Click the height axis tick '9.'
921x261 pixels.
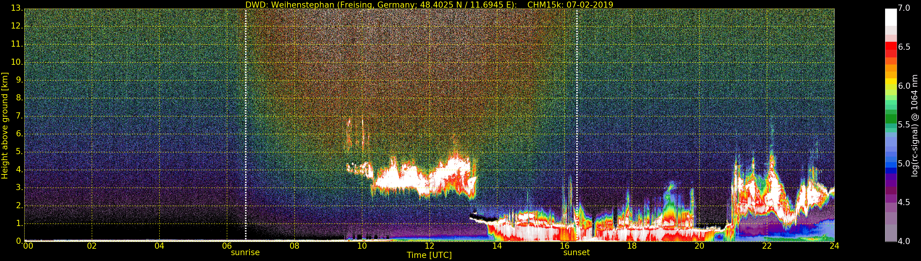click(19, 80)
